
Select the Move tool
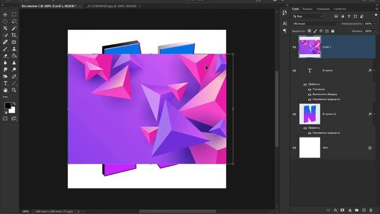tap(5, 14)
